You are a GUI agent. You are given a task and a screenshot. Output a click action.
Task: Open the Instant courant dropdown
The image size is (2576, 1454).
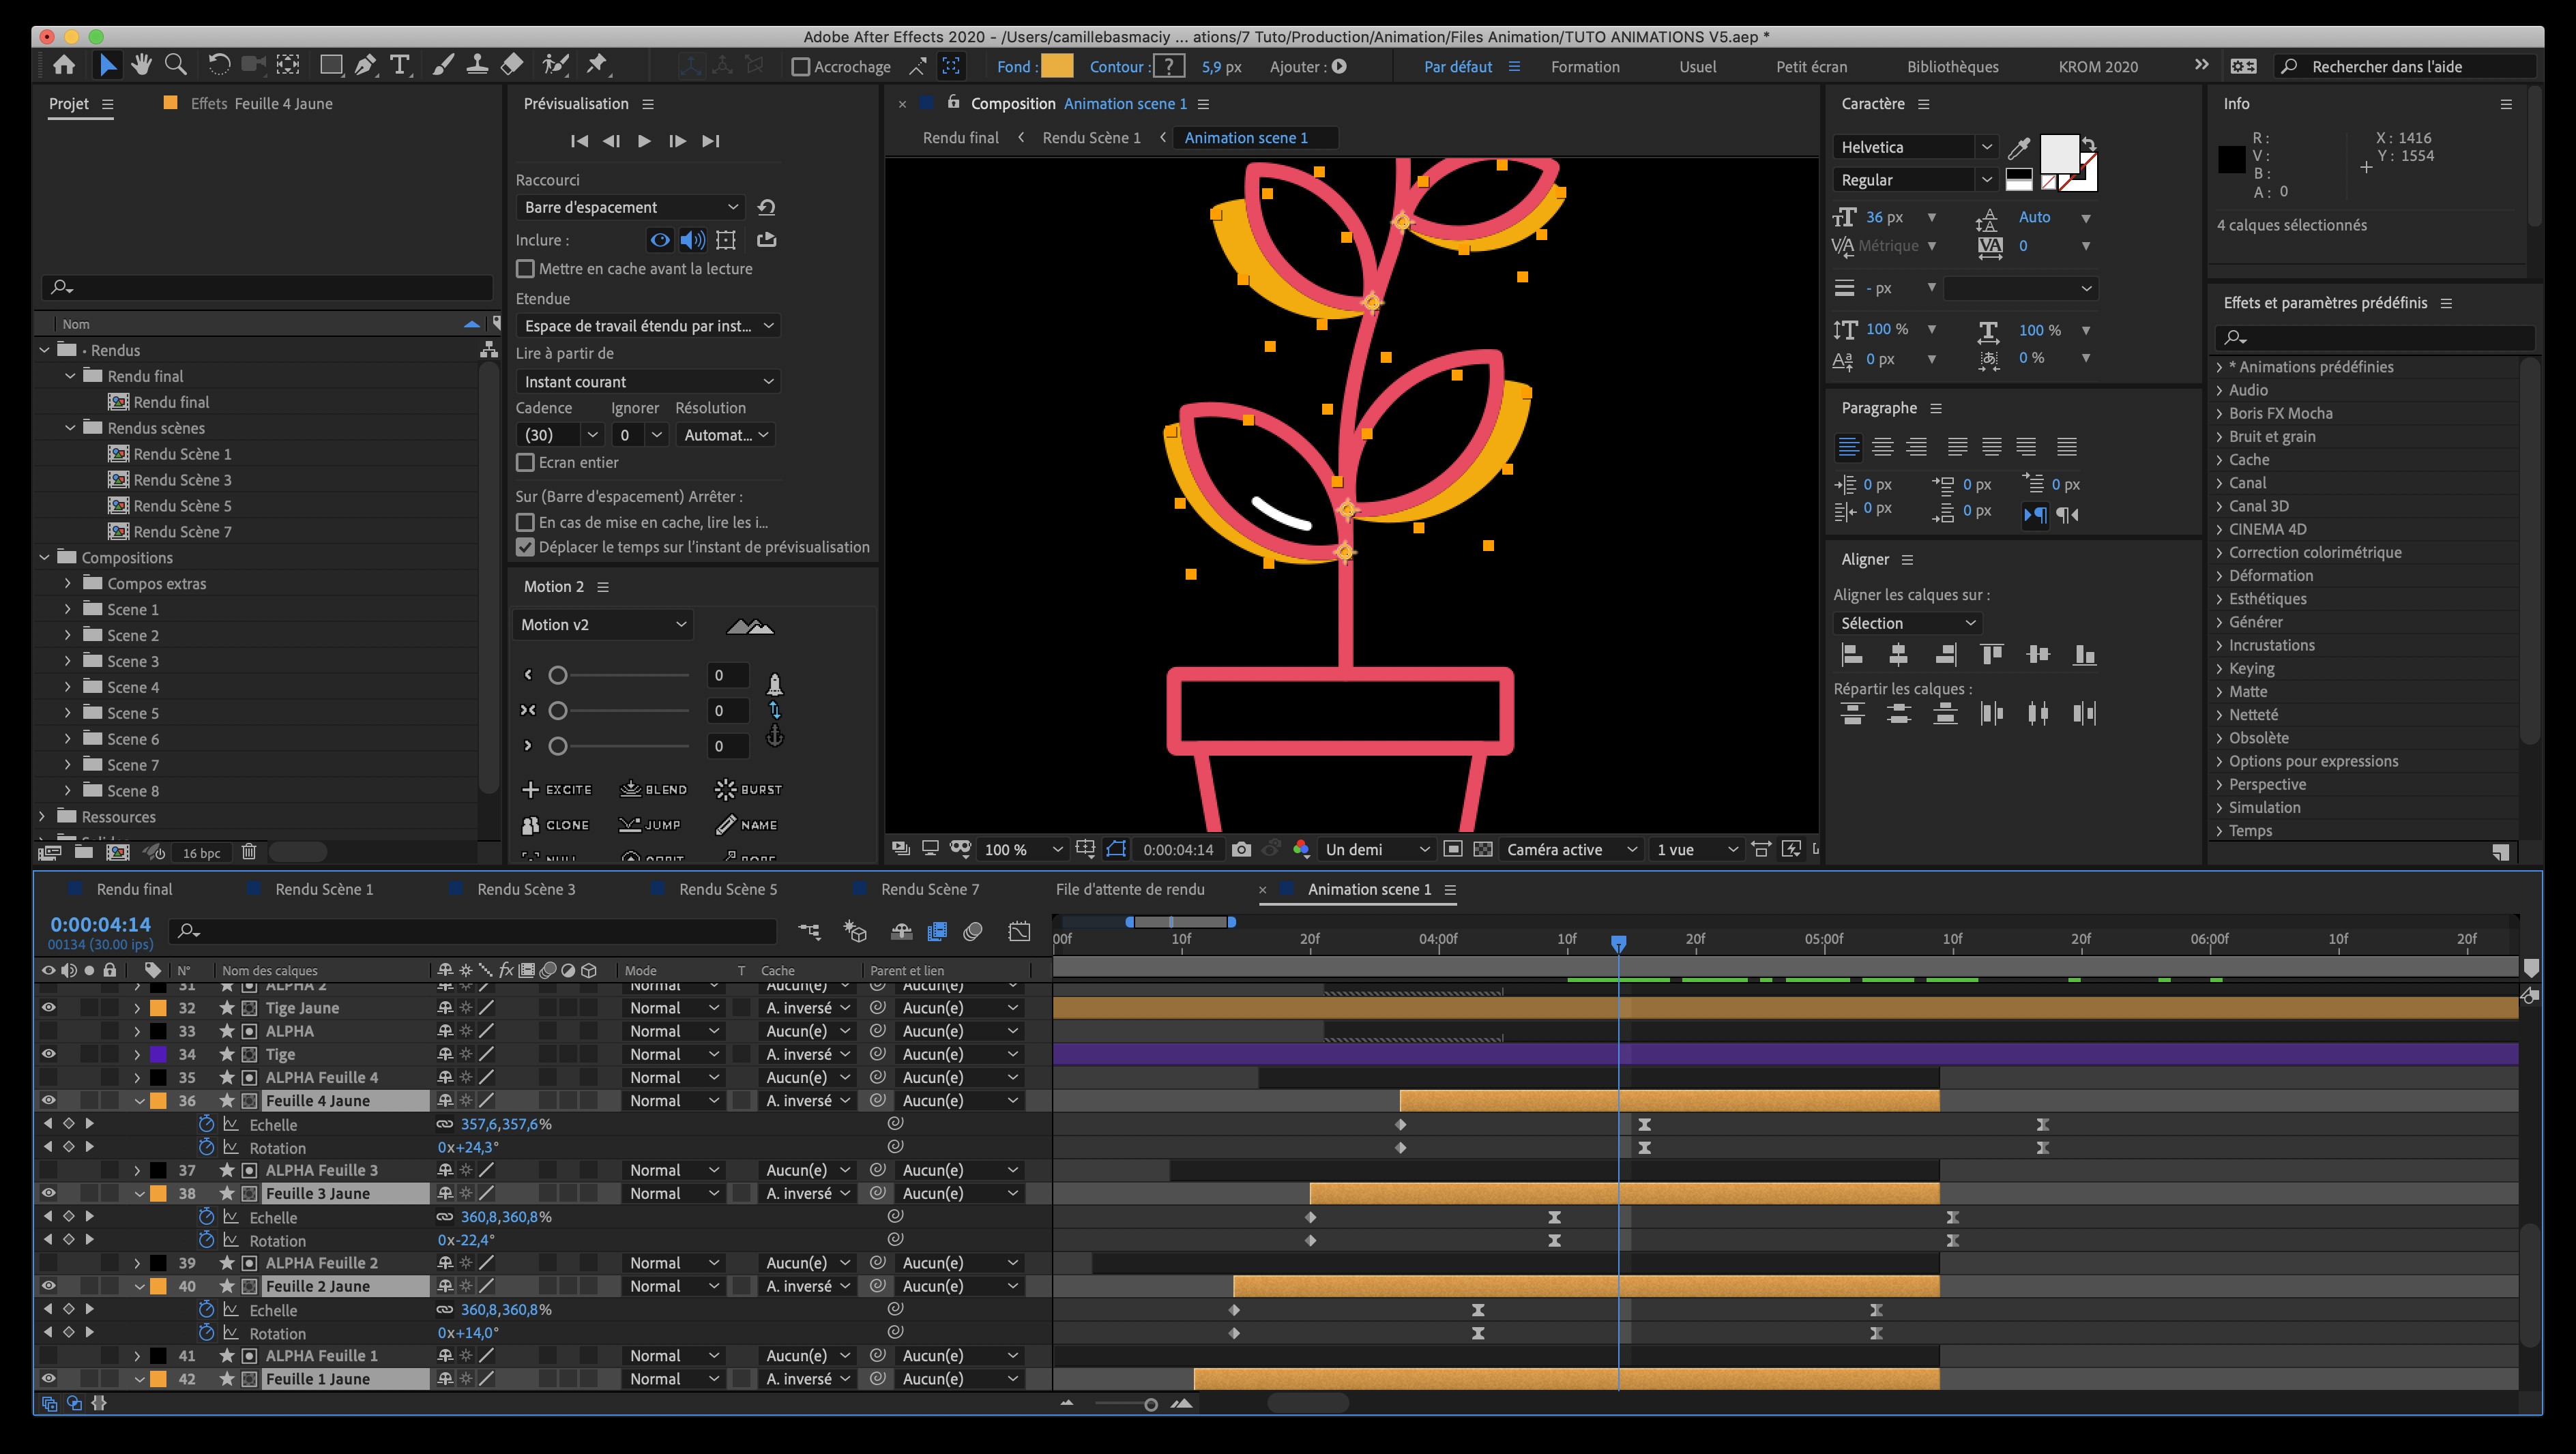[648, 382]
